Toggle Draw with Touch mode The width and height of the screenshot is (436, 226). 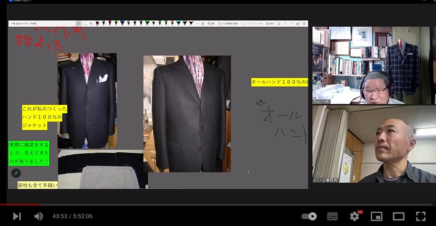pos(203,23)
